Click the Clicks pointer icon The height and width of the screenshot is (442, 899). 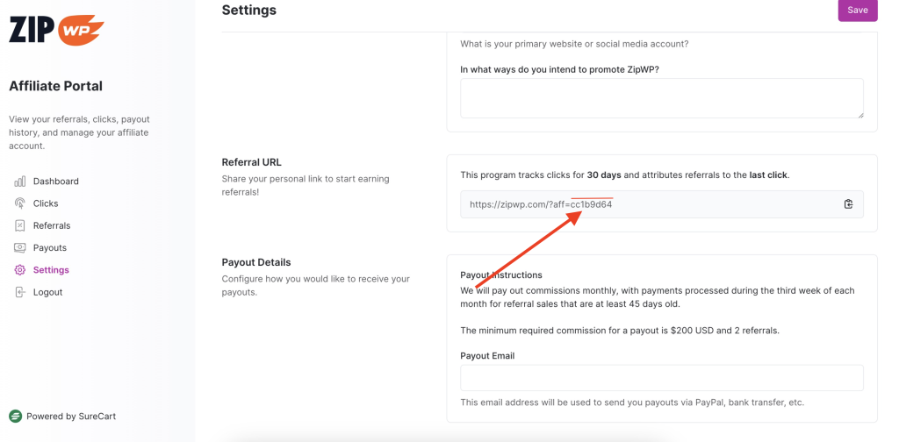click(20, 203)
